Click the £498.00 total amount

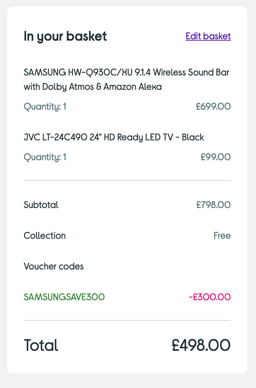(201, 345)
